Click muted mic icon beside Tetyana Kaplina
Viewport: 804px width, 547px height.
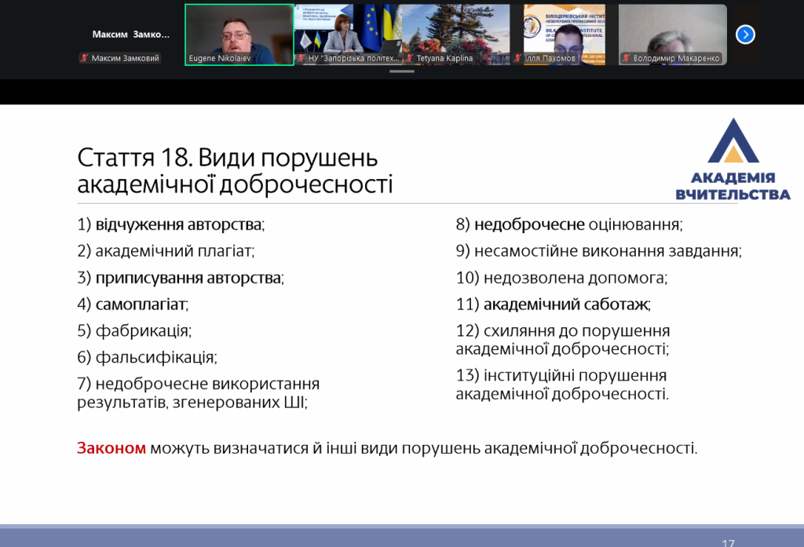point(409,58)
